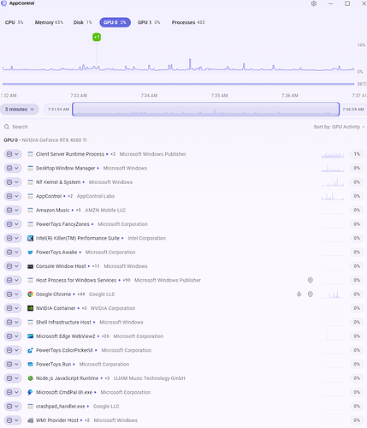367x428 pixels.
Task: Click location pin icon on Host Process row
Action: [x=311, y=280]
